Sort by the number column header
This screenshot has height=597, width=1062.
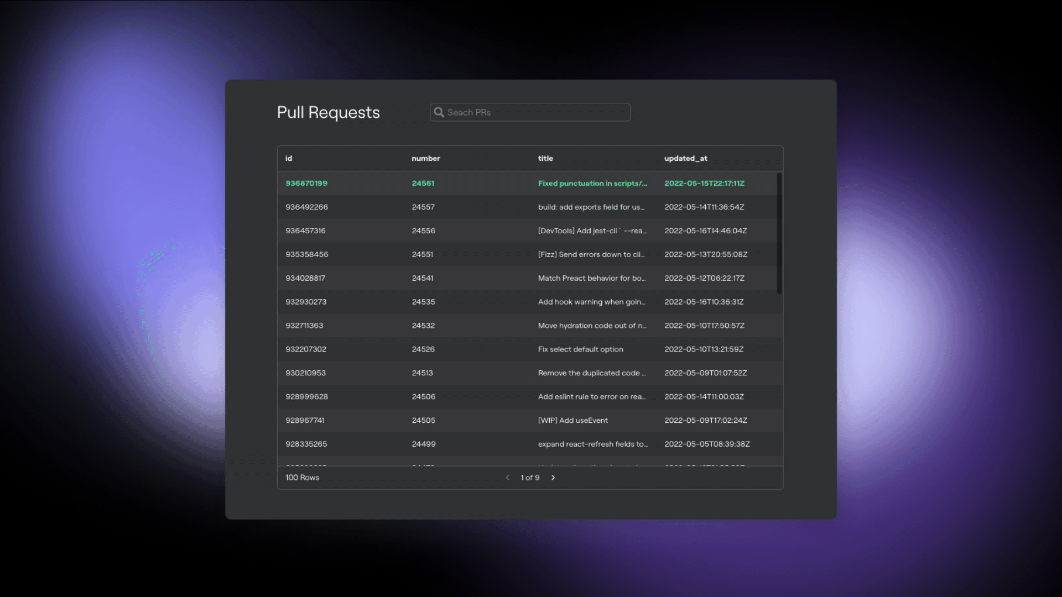425,159
